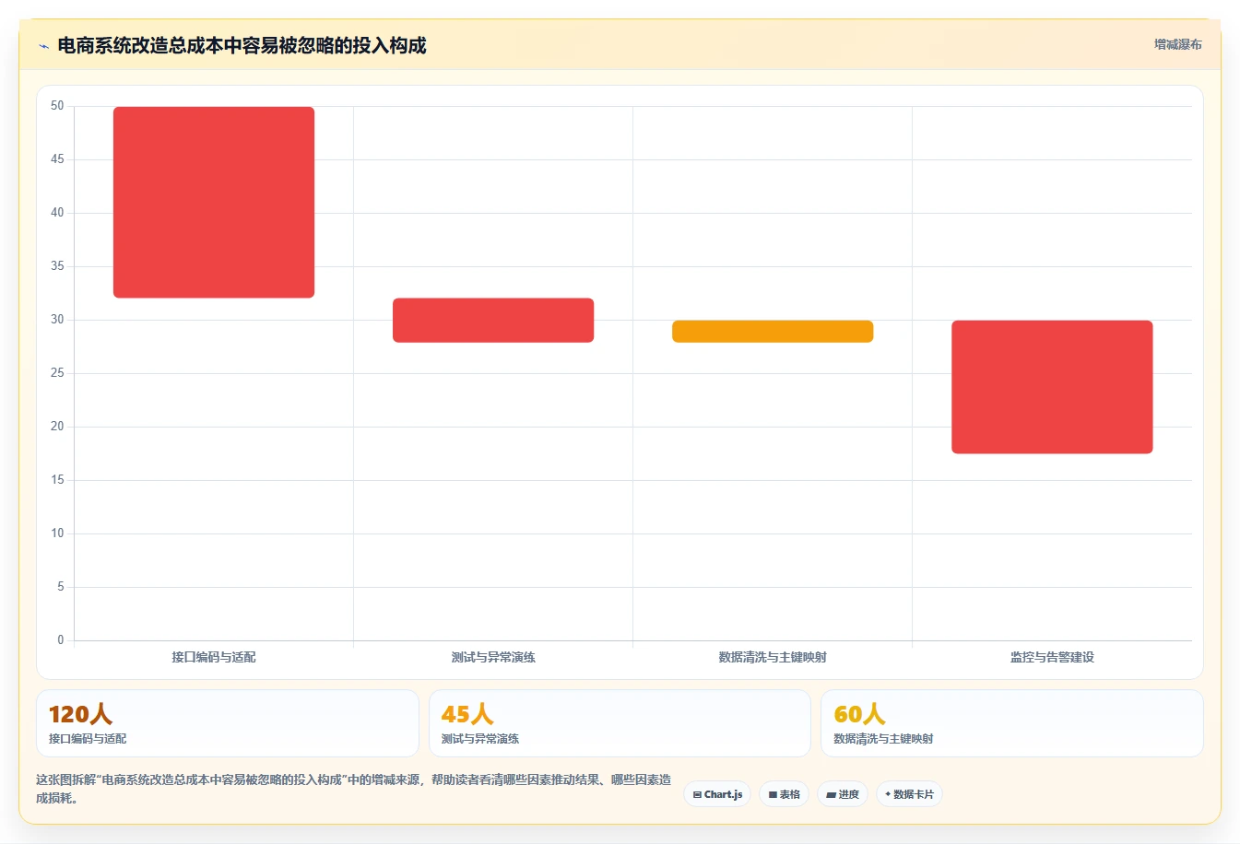
Task: Select the 120人 data card
Action: [228, 723]
